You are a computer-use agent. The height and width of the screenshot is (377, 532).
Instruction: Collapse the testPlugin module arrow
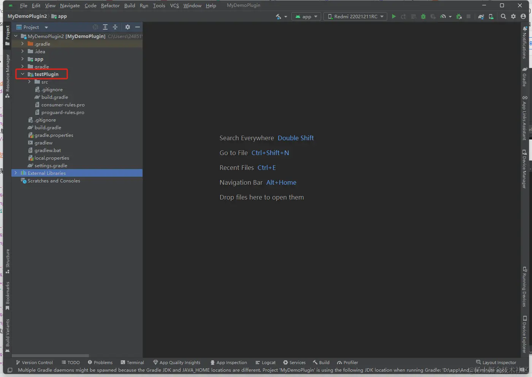[x=22, y=74]
